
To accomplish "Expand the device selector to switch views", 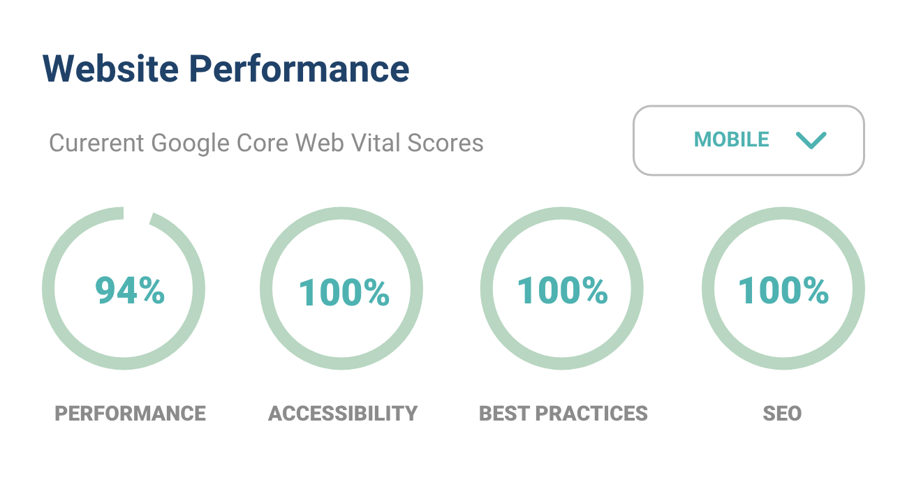I will pyautogui.click(x=748, y=140).
